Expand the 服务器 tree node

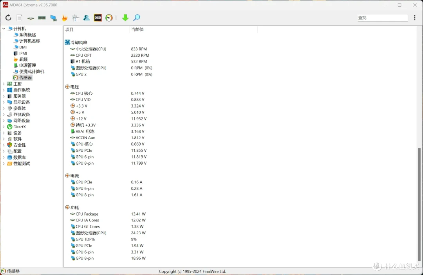[4, 96]
